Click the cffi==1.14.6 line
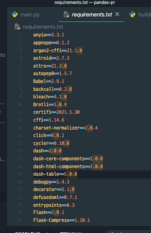The width and height of the screenshot is (151, 233). coord(49,120)
